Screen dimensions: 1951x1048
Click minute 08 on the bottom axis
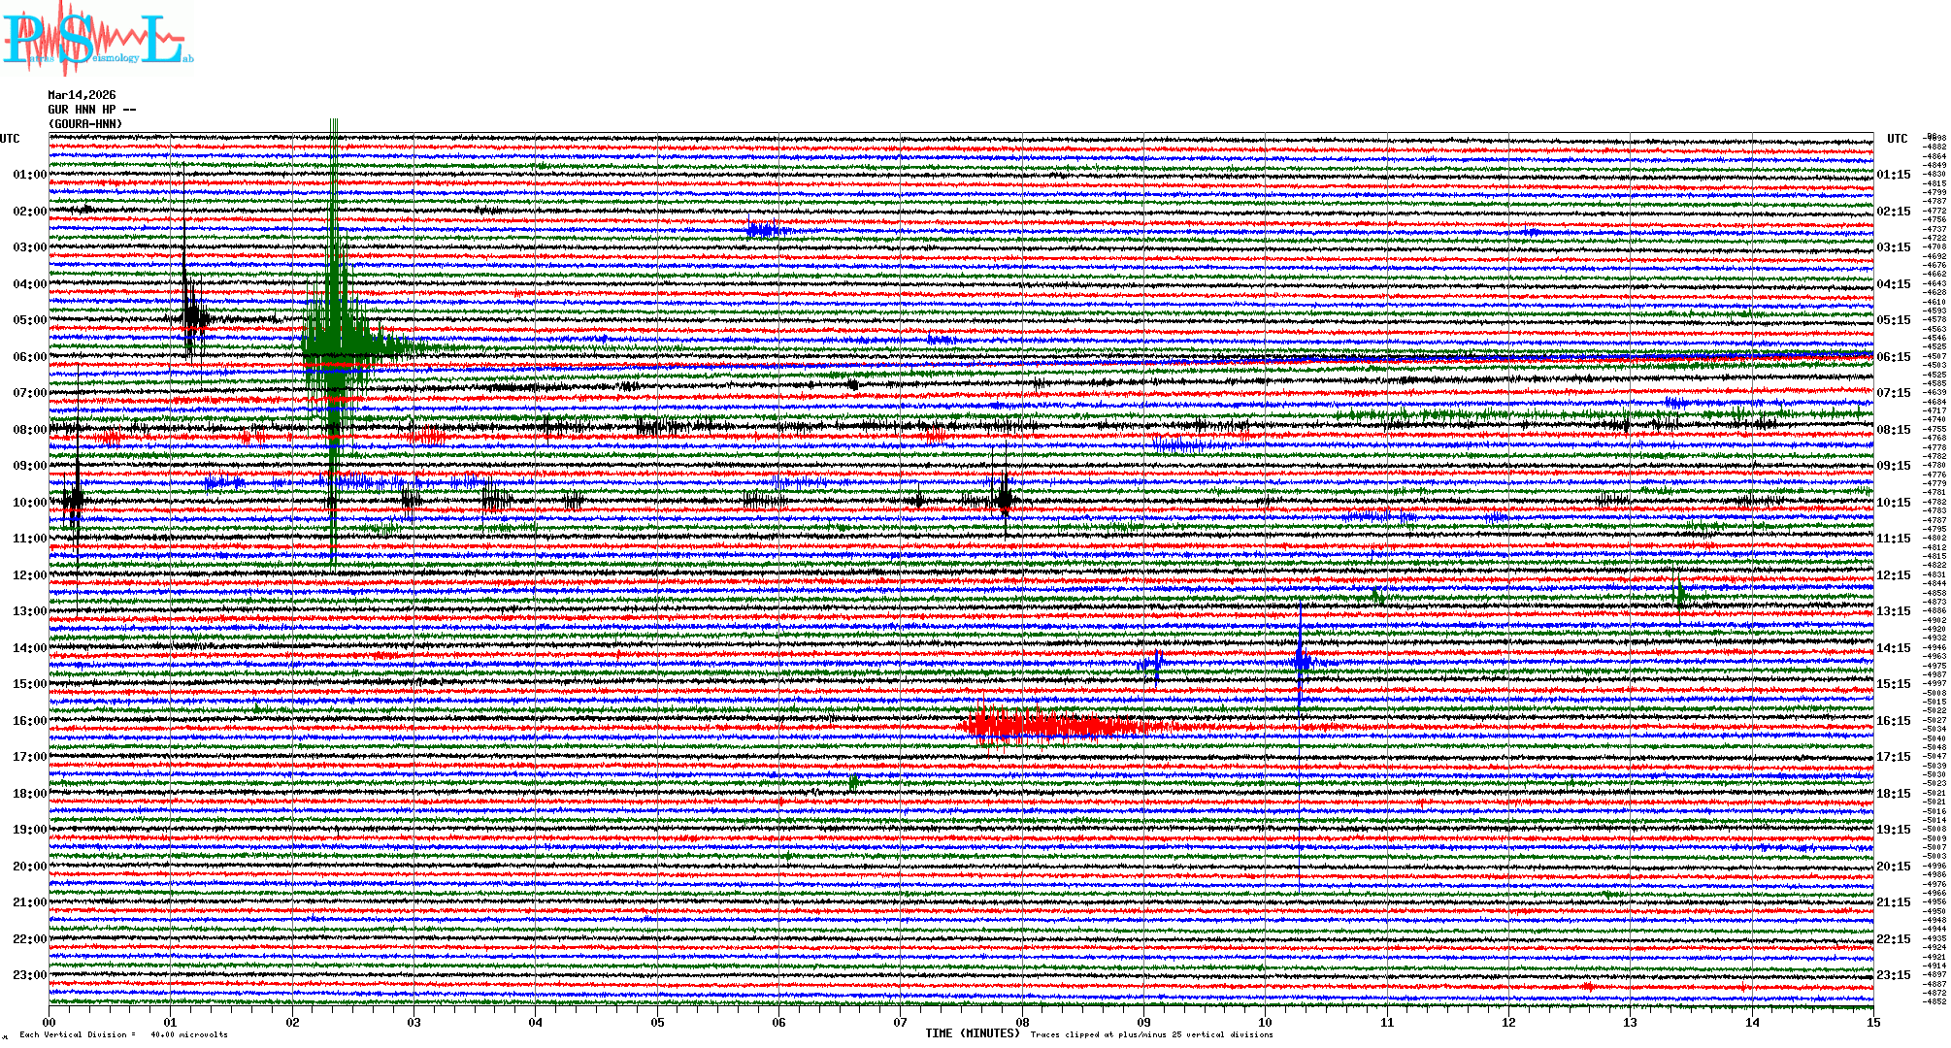tap(1022, 1022)
